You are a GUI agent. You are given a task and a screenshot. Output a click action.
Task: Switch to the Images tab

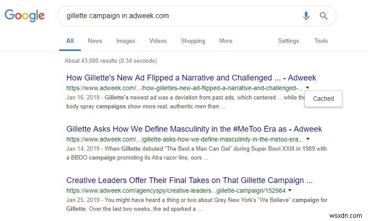coord(126,41)
